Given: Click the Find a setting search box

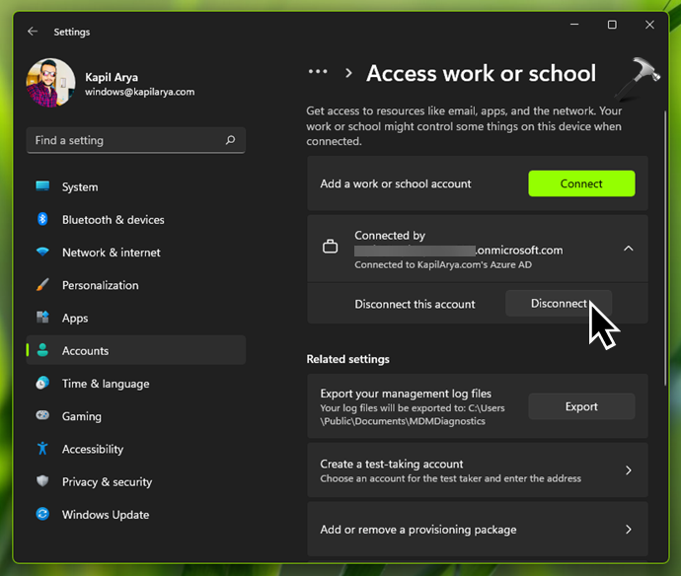Looking at the screenshot, I should [x=136, y=140].
